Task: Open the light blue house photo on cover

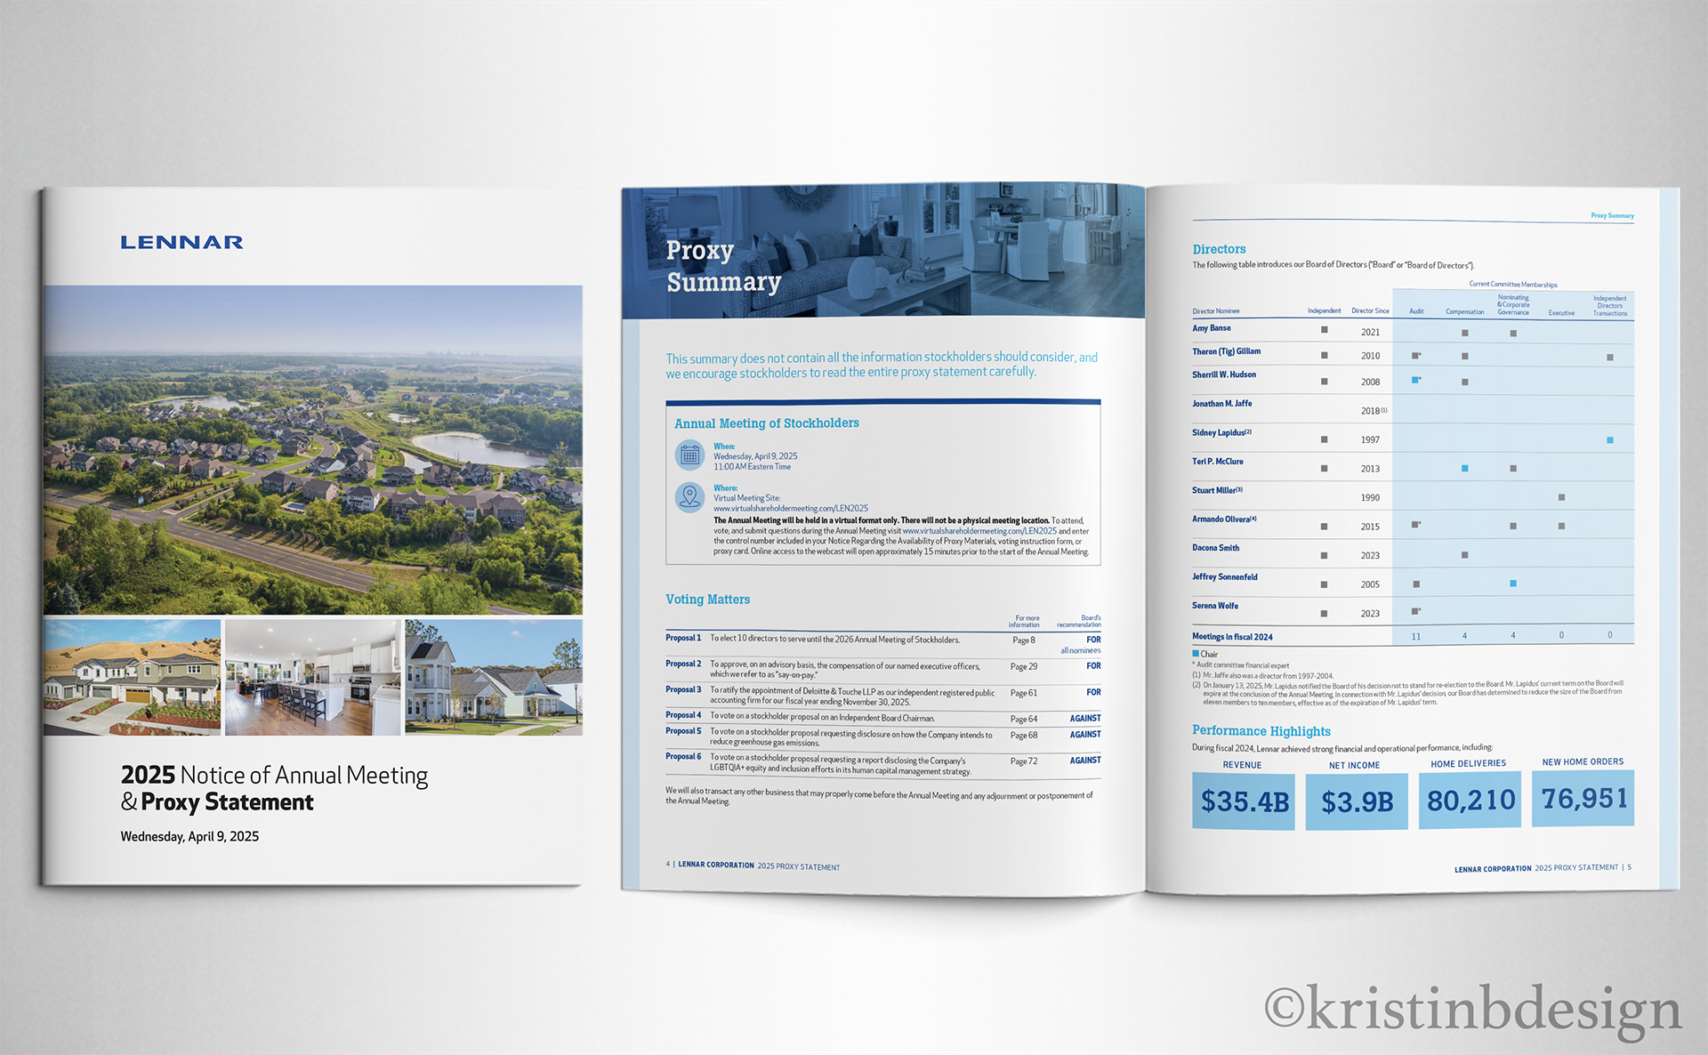Action: 494,678
